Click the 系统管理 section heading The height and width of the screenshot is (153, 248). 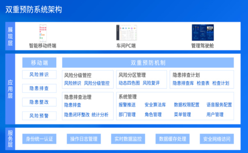point(127,97)
